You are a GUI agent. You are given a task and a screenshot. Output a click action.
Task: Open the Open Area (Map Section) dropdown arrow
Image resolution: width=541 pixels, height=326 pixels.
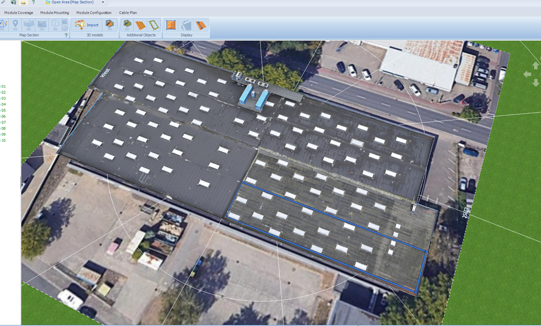[x=103, y=2]
